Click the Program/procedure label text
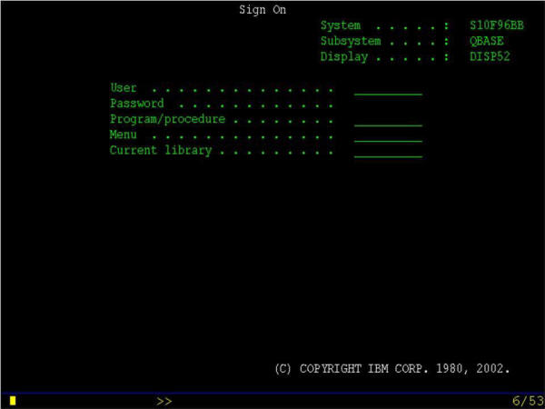Viewport: 545px width, 409px height. pos(167,119)
